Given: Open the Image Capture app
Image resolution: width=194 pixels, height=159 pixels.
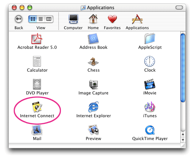Looking at the screenshot, I should [x=94, y=85].
